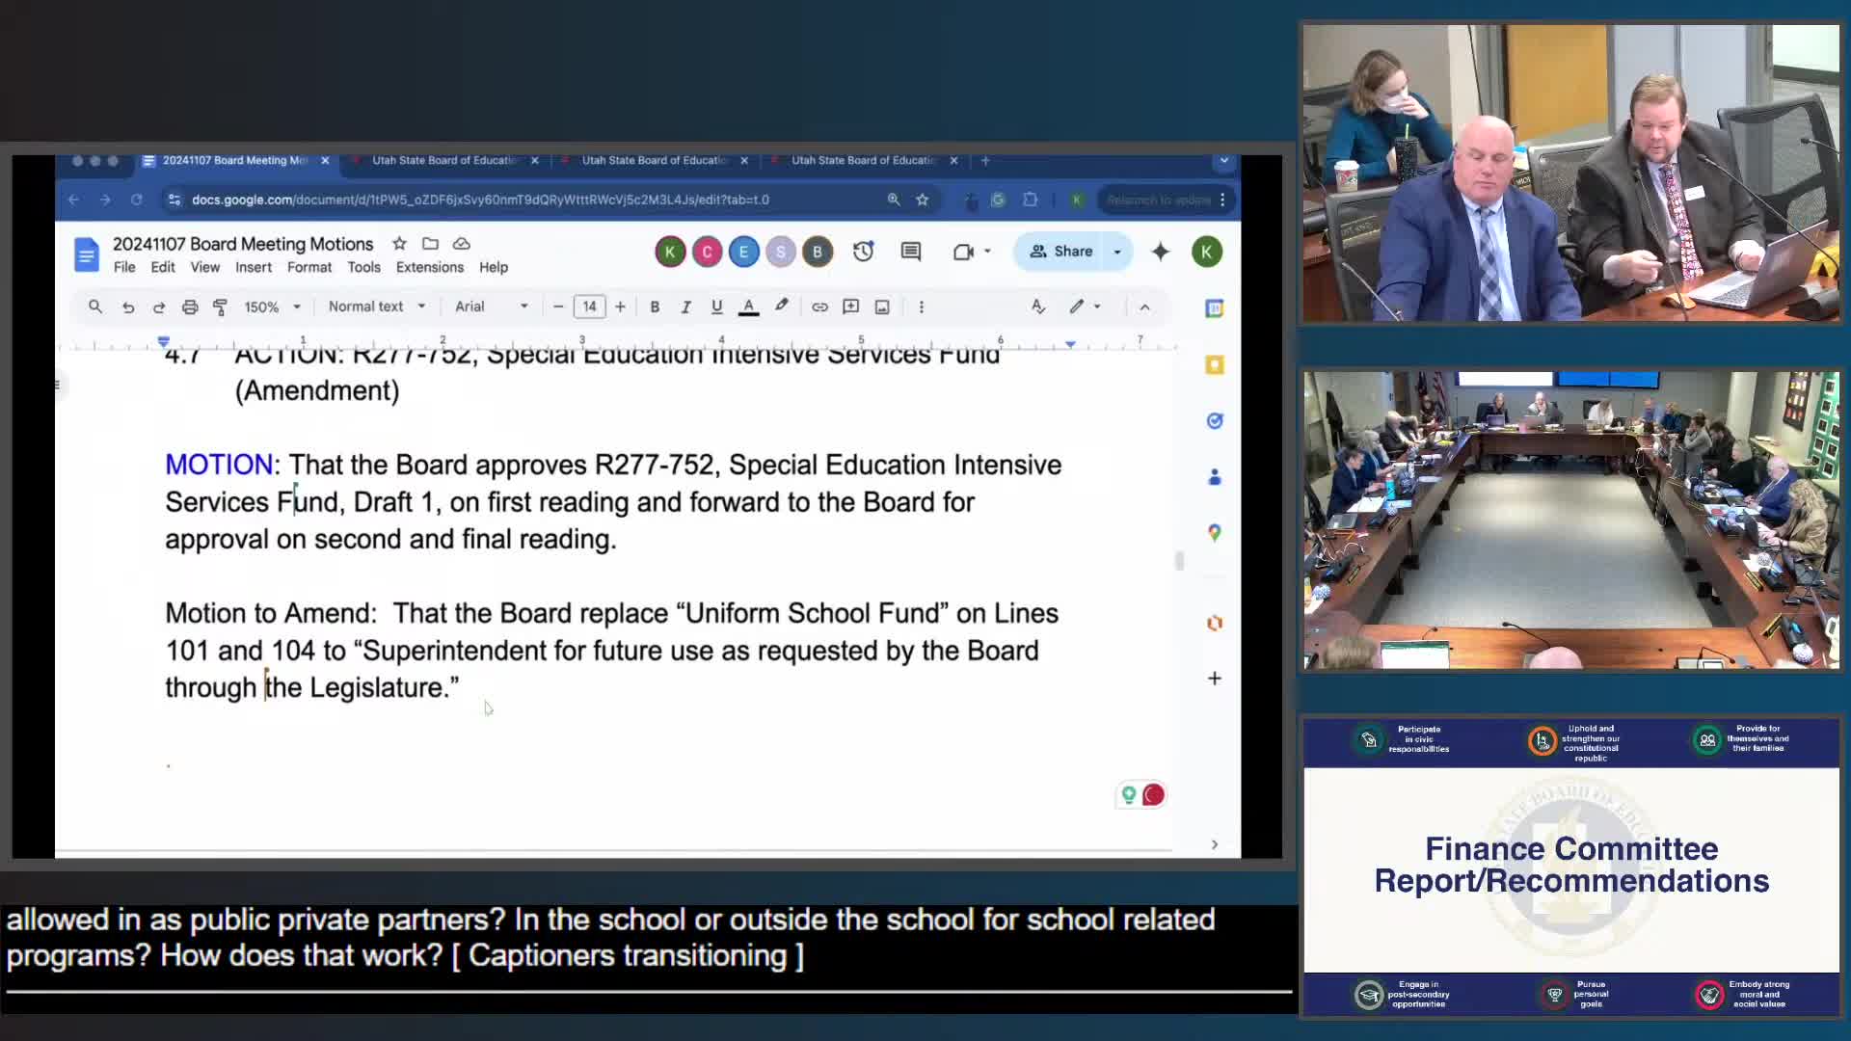This screenshot has height=1041, width=1851.
Task: Click the paint format roller icon
Action: pos(220,307)
